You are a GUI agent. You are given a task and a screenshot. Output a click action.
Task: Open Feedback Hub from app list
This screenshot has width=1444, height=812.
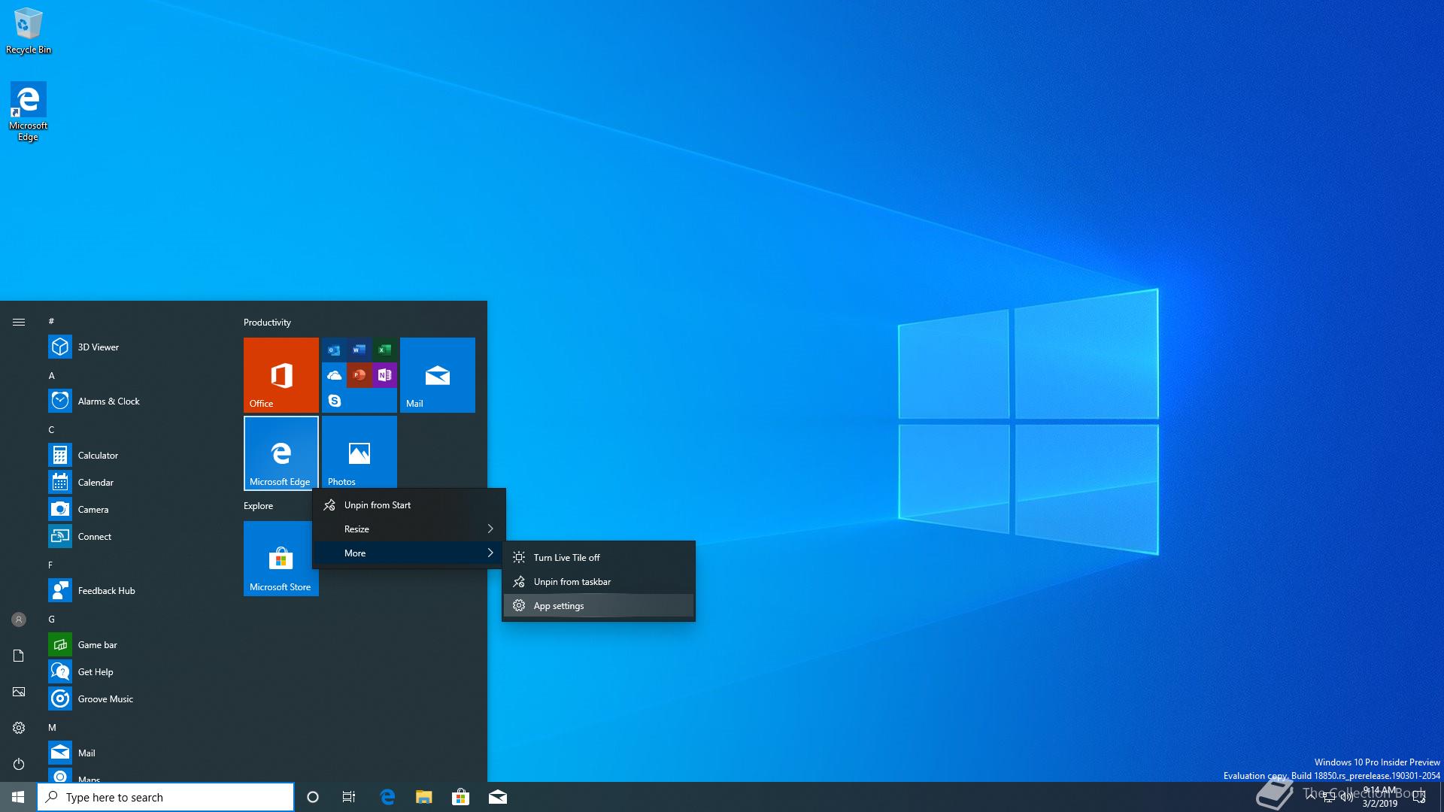[106, 590]
